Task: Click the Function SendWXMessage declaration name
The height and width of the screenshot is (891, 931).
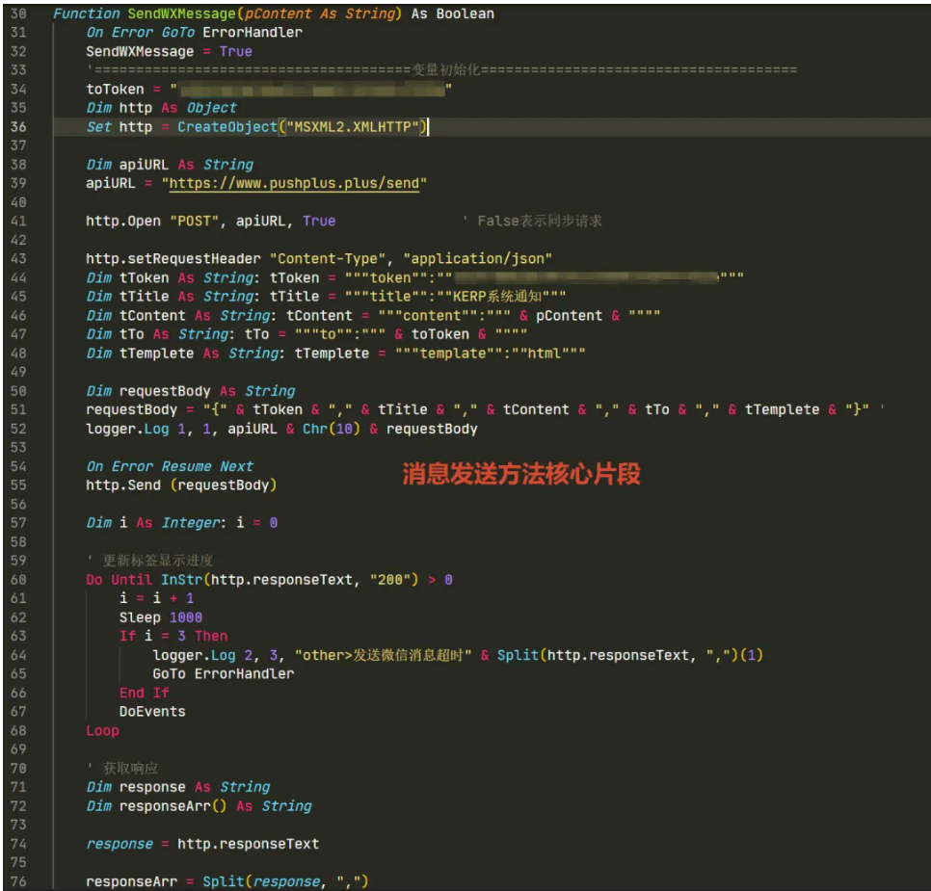Action: pos(182,13)
